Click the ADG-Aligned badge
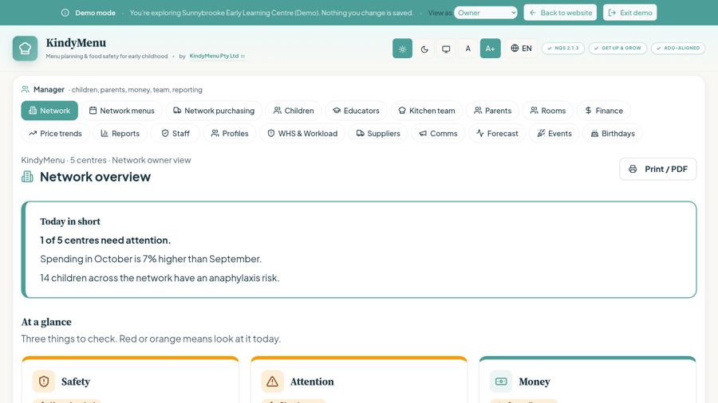The image size is (718, 403). point(678,48)
